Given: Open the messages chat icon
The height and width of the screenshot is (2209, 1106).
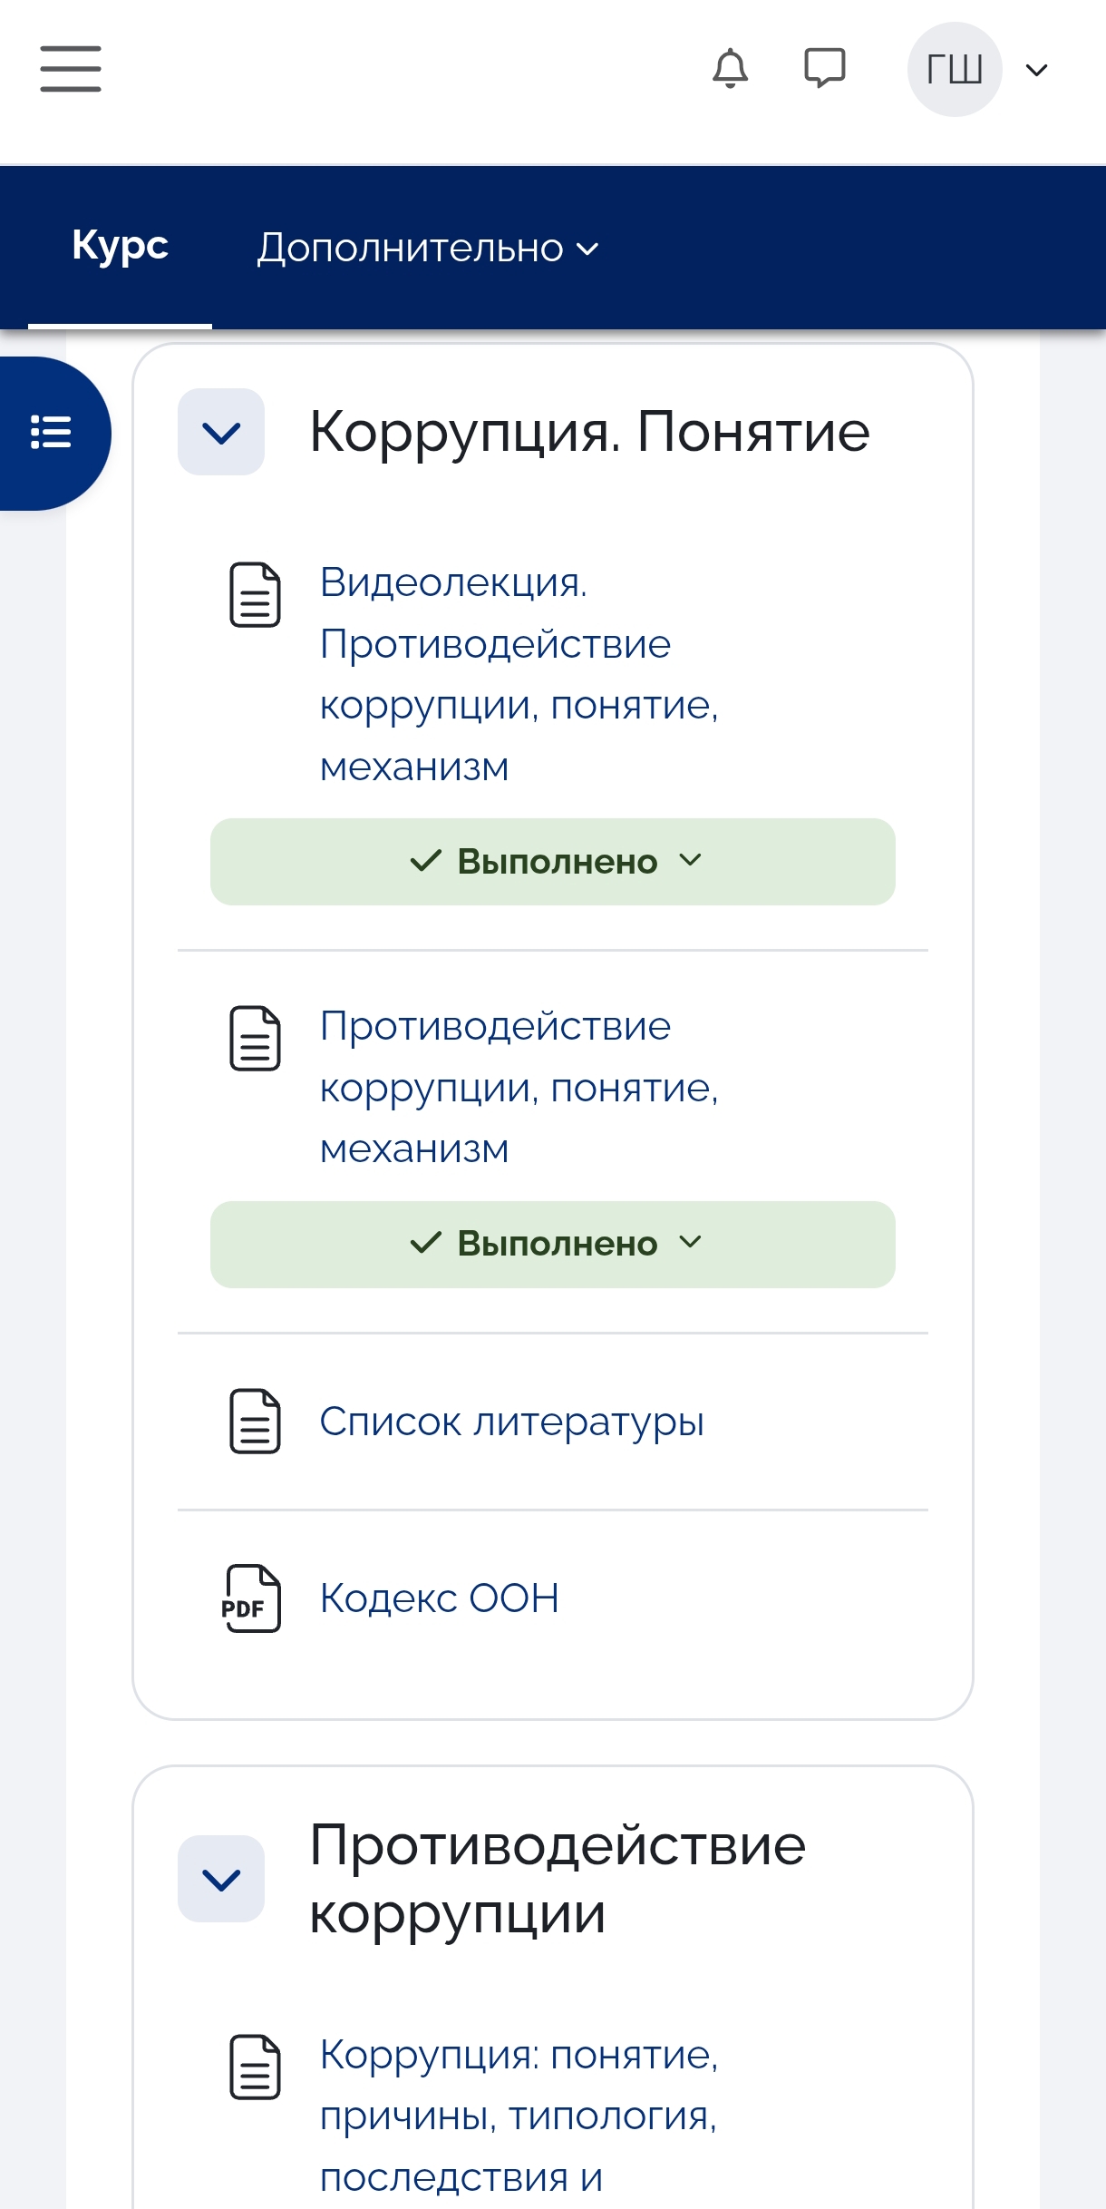Looking at the screenshot, I should click(824, 69).
